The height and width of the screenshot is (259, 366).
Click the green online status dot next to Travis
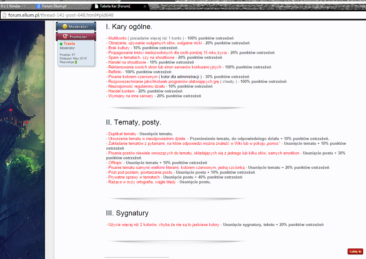(61, 44)
